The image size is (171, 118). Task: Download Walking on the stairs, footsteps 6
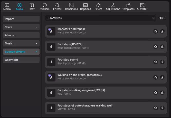[162, 77]
